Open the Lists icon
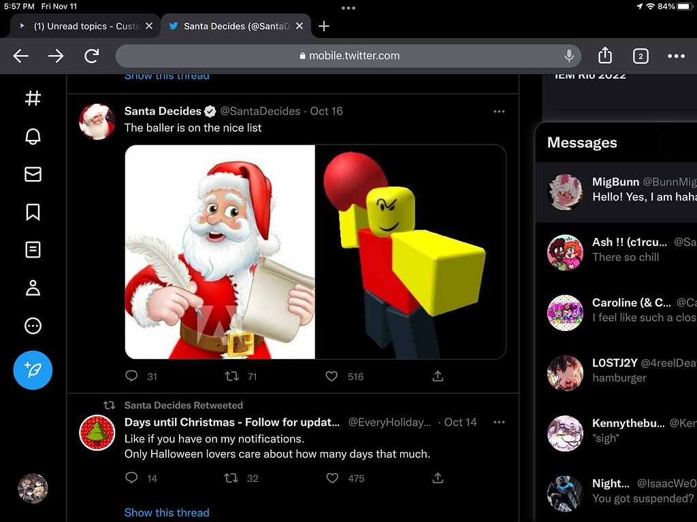The width and height of the screenshot is (697, 522). [32, 249]
